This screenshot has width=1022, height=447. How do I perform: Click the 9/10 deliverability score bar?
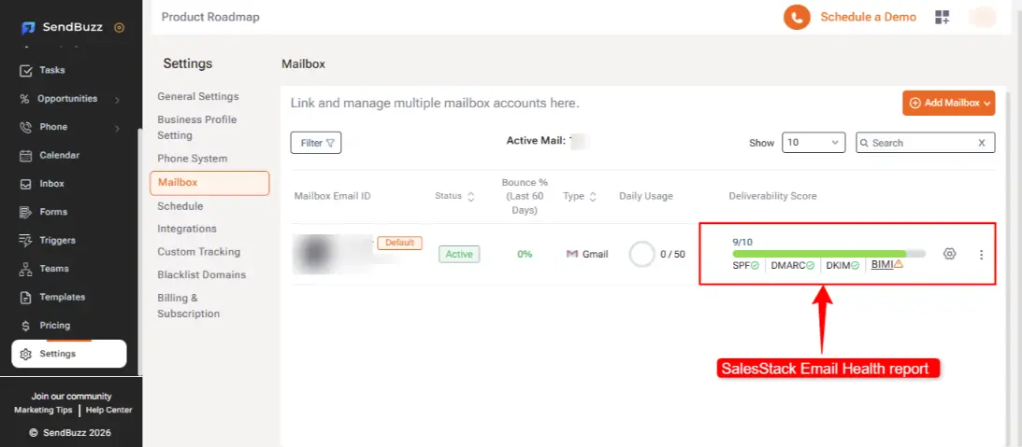(828, 253)
